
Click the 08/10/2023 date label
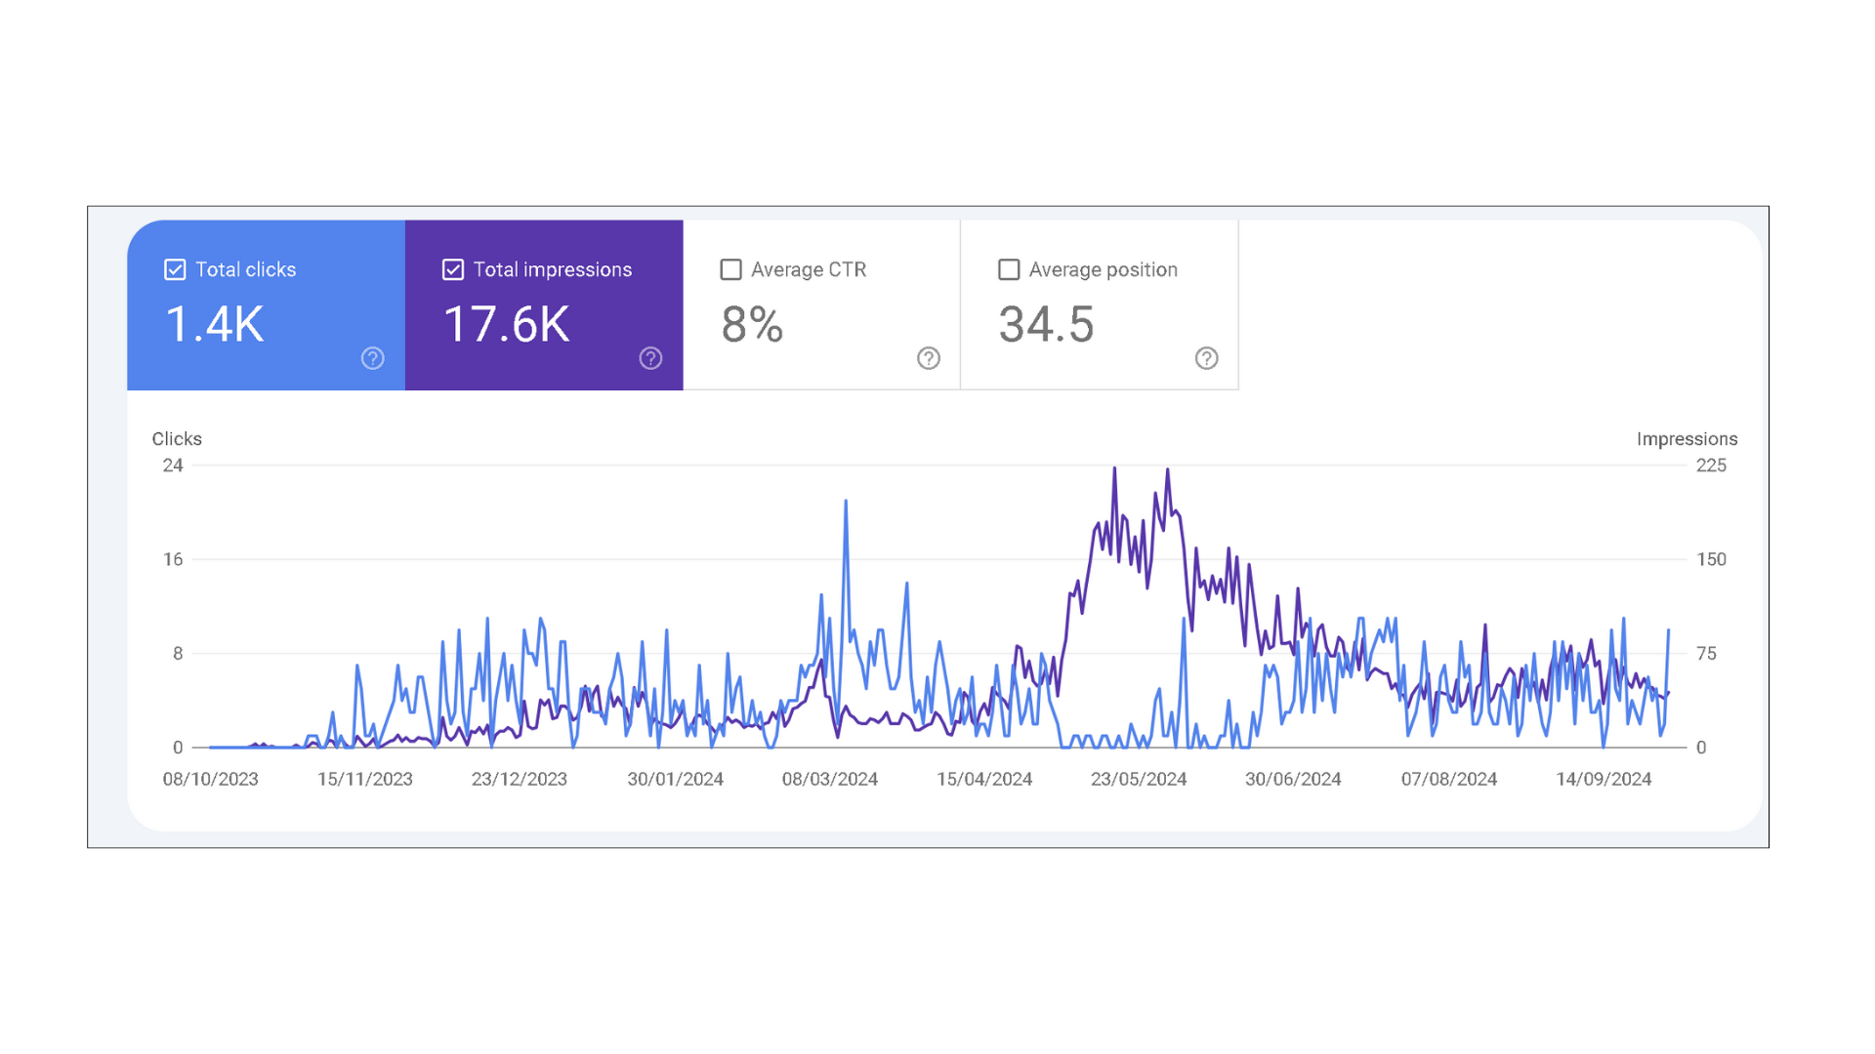coord(210,779)
